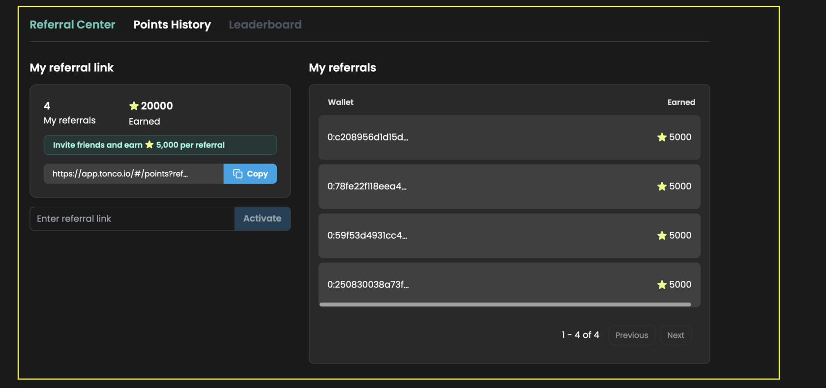The width and height of the screenshot is (826, 388).
Task: Click the copy icon beside the referral link
Action: tap(238, 174)
